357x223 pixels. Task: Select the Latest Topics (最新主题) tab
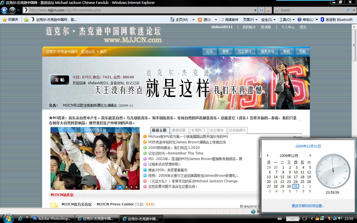coord(159,130)
